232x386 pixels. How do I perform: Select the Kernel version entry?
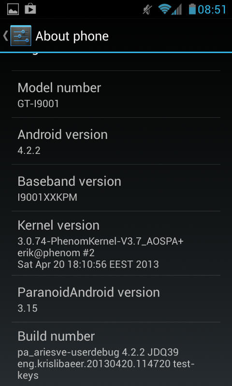point(116,243)
